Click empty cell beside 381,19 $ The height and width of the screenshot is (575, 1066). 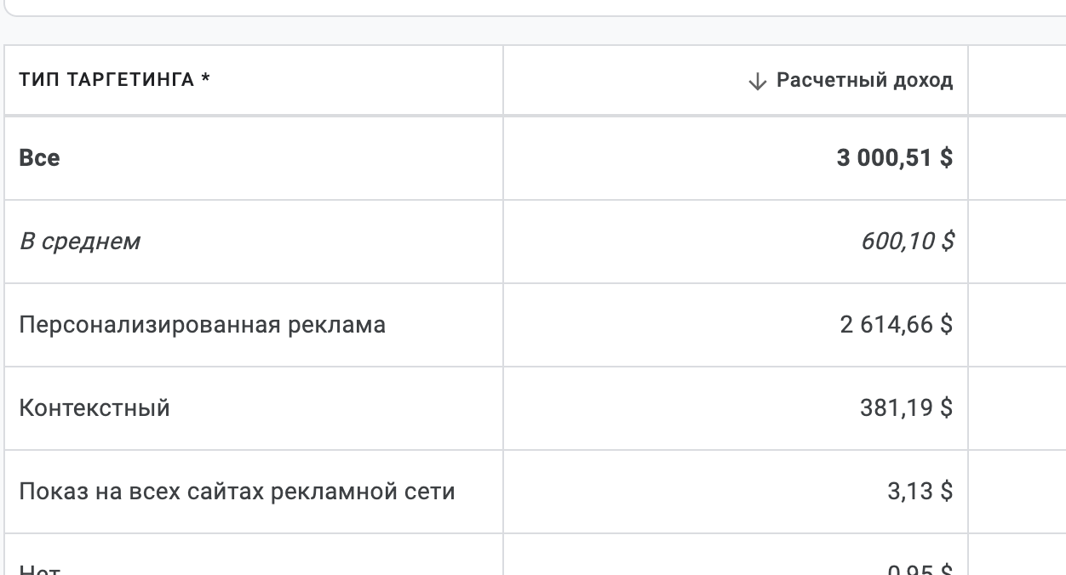tap(1017, 408)
